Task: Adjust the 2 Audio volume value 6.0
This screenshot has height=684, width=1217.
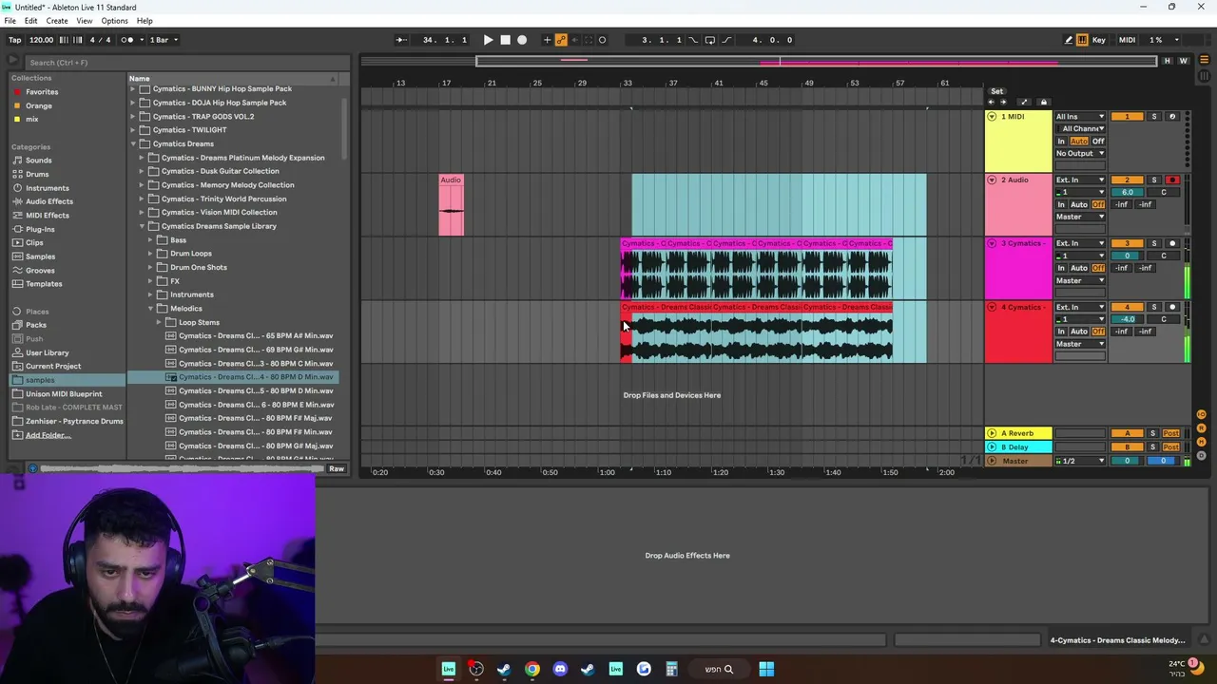Action: coord(1128,192)
